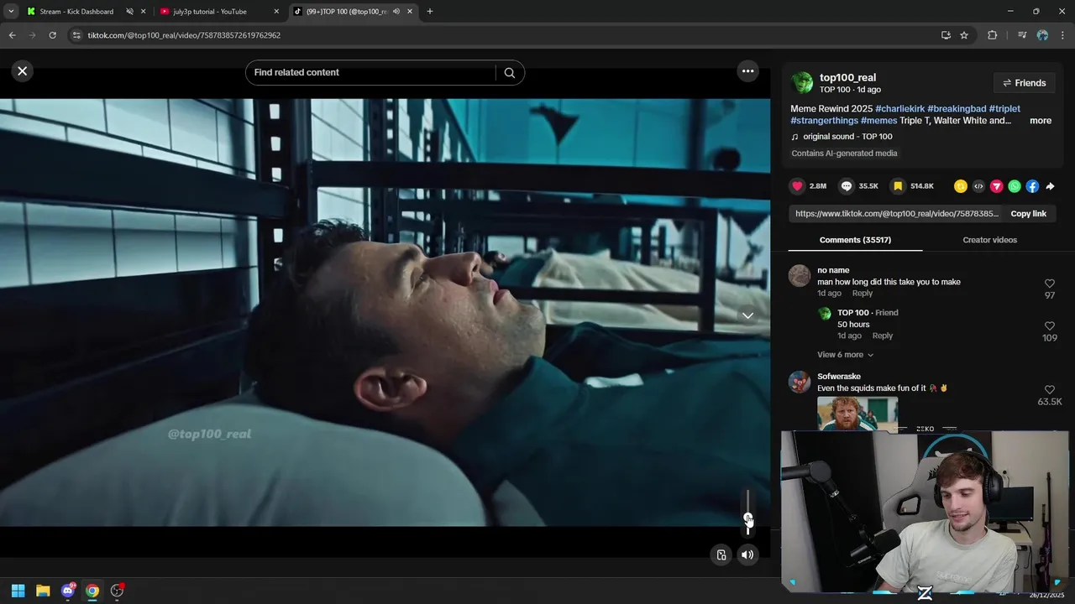Screen dimensions: 1075x604
Task: Adjust the vertical volume slider
Action: coord(747,512)
